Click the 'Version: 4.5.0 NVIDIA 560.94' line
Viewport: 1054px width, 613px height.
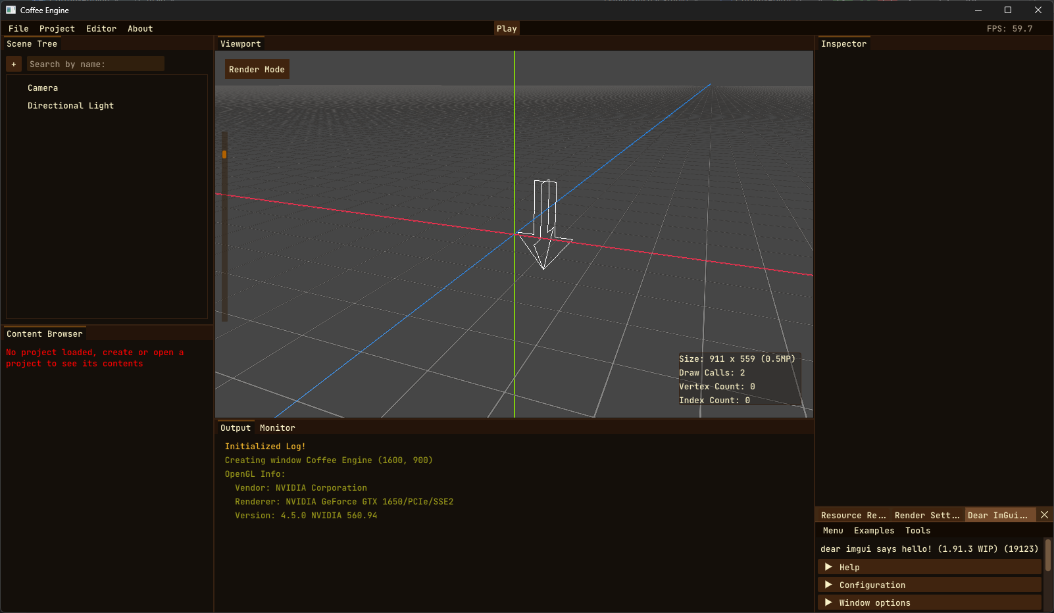coord(306,515)
